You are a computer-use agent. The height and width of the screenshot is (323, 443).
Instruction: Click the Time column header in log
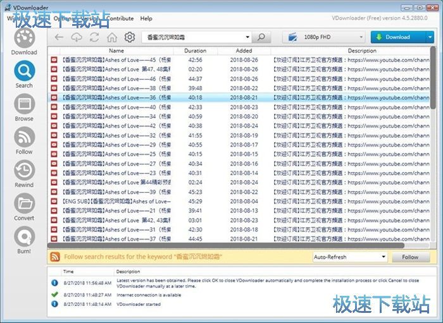pos(68,272)
